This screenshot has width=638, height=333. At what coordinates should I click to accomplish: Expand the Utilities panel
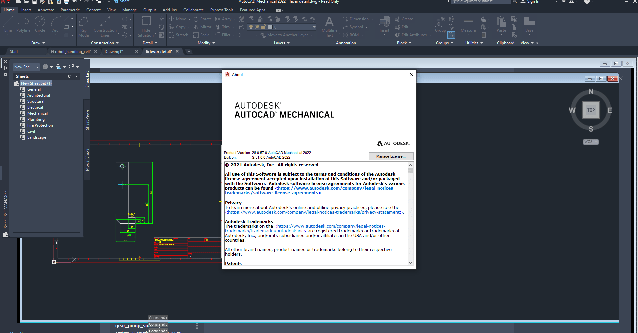pos(474,43)
